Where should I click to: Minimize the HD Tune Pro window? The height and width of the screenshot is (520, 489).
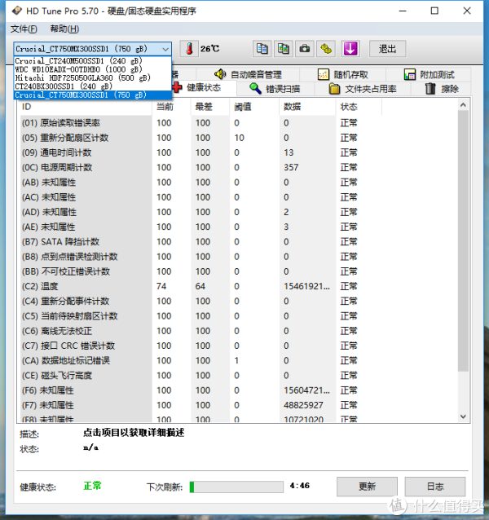point(403,11)
